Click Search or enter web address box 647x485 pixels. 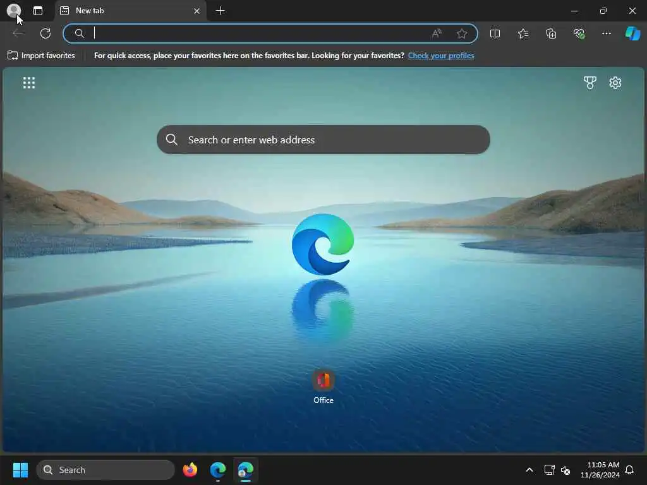pyautogui.click(x=323, y=140)
